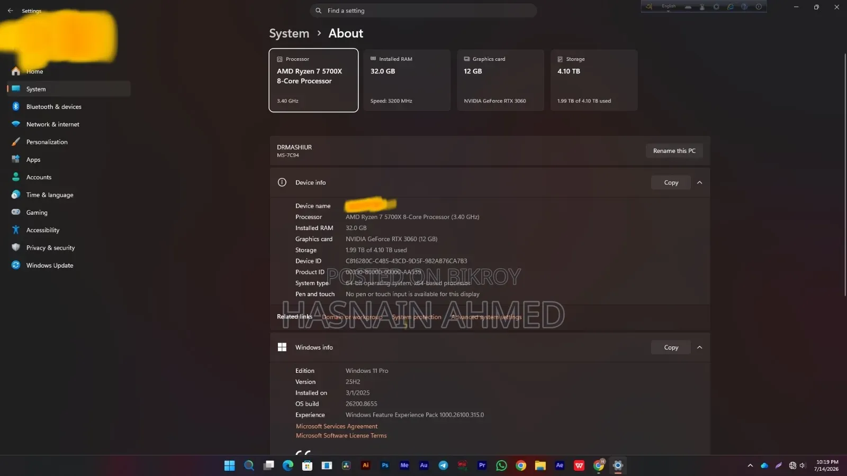Launch Adobe Illustrator from the taskbar
Screen dimensions: 847x476
pos(365,465)
